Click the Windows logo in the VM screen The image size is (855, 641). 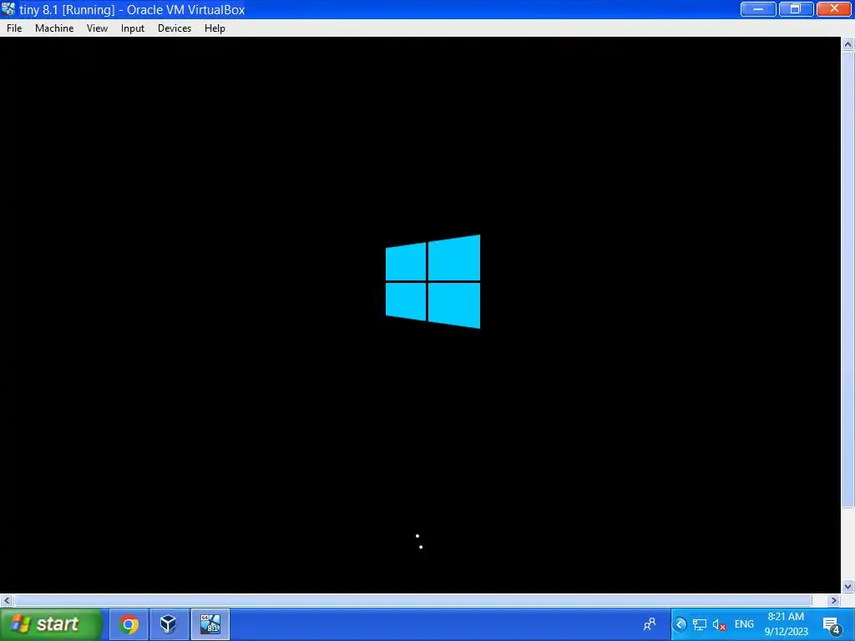click(x=433, y=281)
